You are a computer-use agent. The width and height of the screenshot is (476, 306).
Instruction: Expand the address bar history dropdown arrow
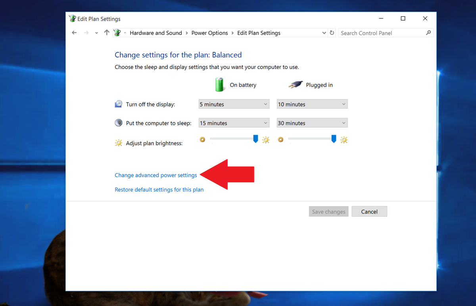(x=324, y=33)
